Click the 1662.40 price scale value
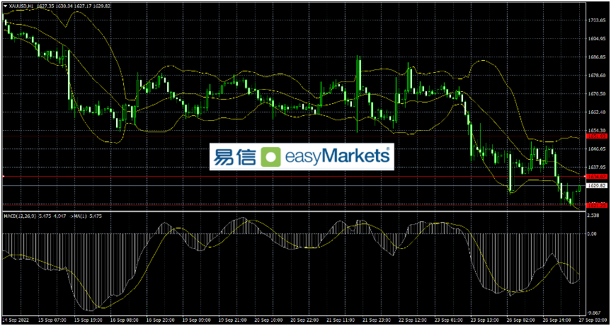 click(x=597, y=112)
